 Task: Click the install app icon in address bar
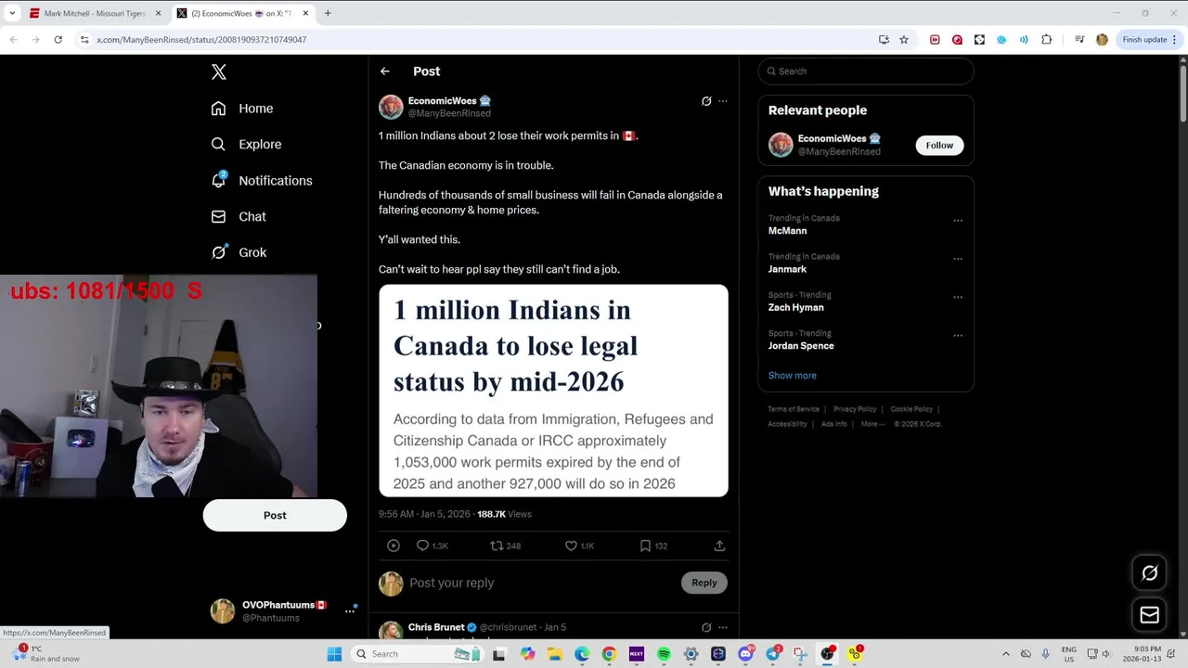coord(884,40)
